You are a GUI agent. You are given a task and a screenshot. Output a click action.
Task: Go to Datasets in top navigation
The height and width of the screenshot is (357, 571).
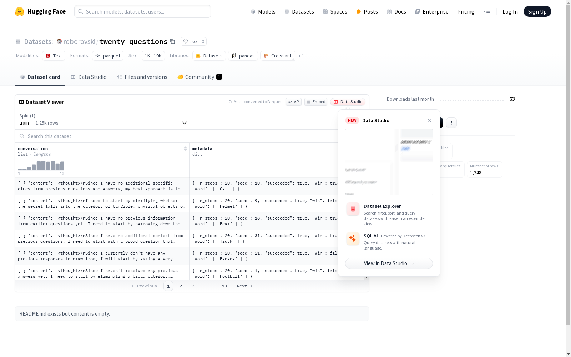coord(299,11)
